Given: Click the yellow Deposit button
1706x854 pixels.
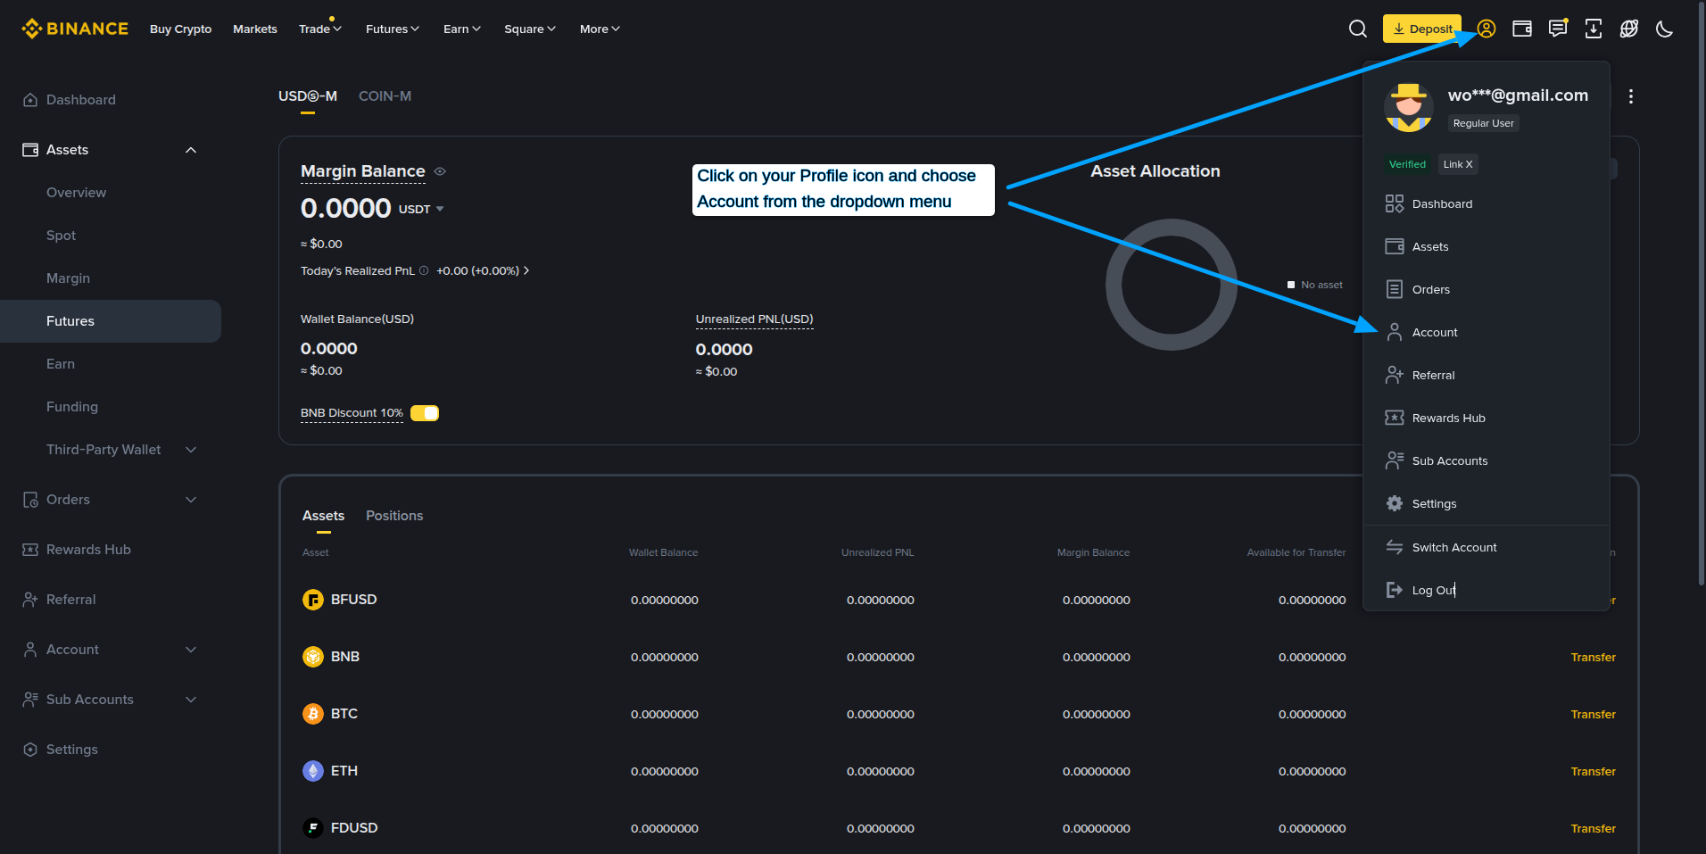Looking at the screenshot, I should point(1422,29).
